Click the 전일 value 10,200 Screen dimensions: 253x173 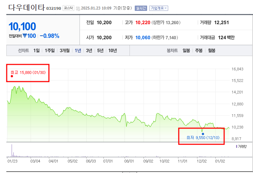[x=104, y=22]
